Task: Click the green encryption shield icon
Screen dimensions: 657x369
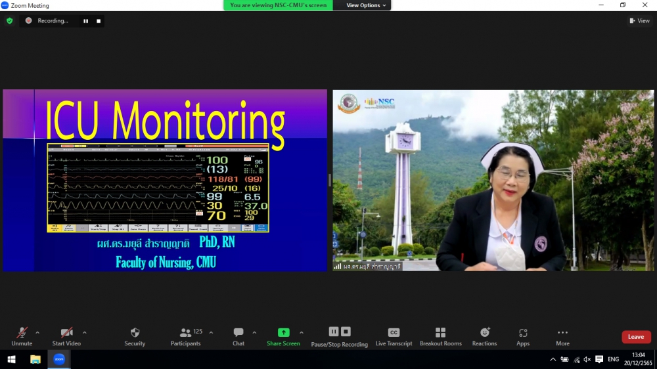Action: click(x=9, y=21)
